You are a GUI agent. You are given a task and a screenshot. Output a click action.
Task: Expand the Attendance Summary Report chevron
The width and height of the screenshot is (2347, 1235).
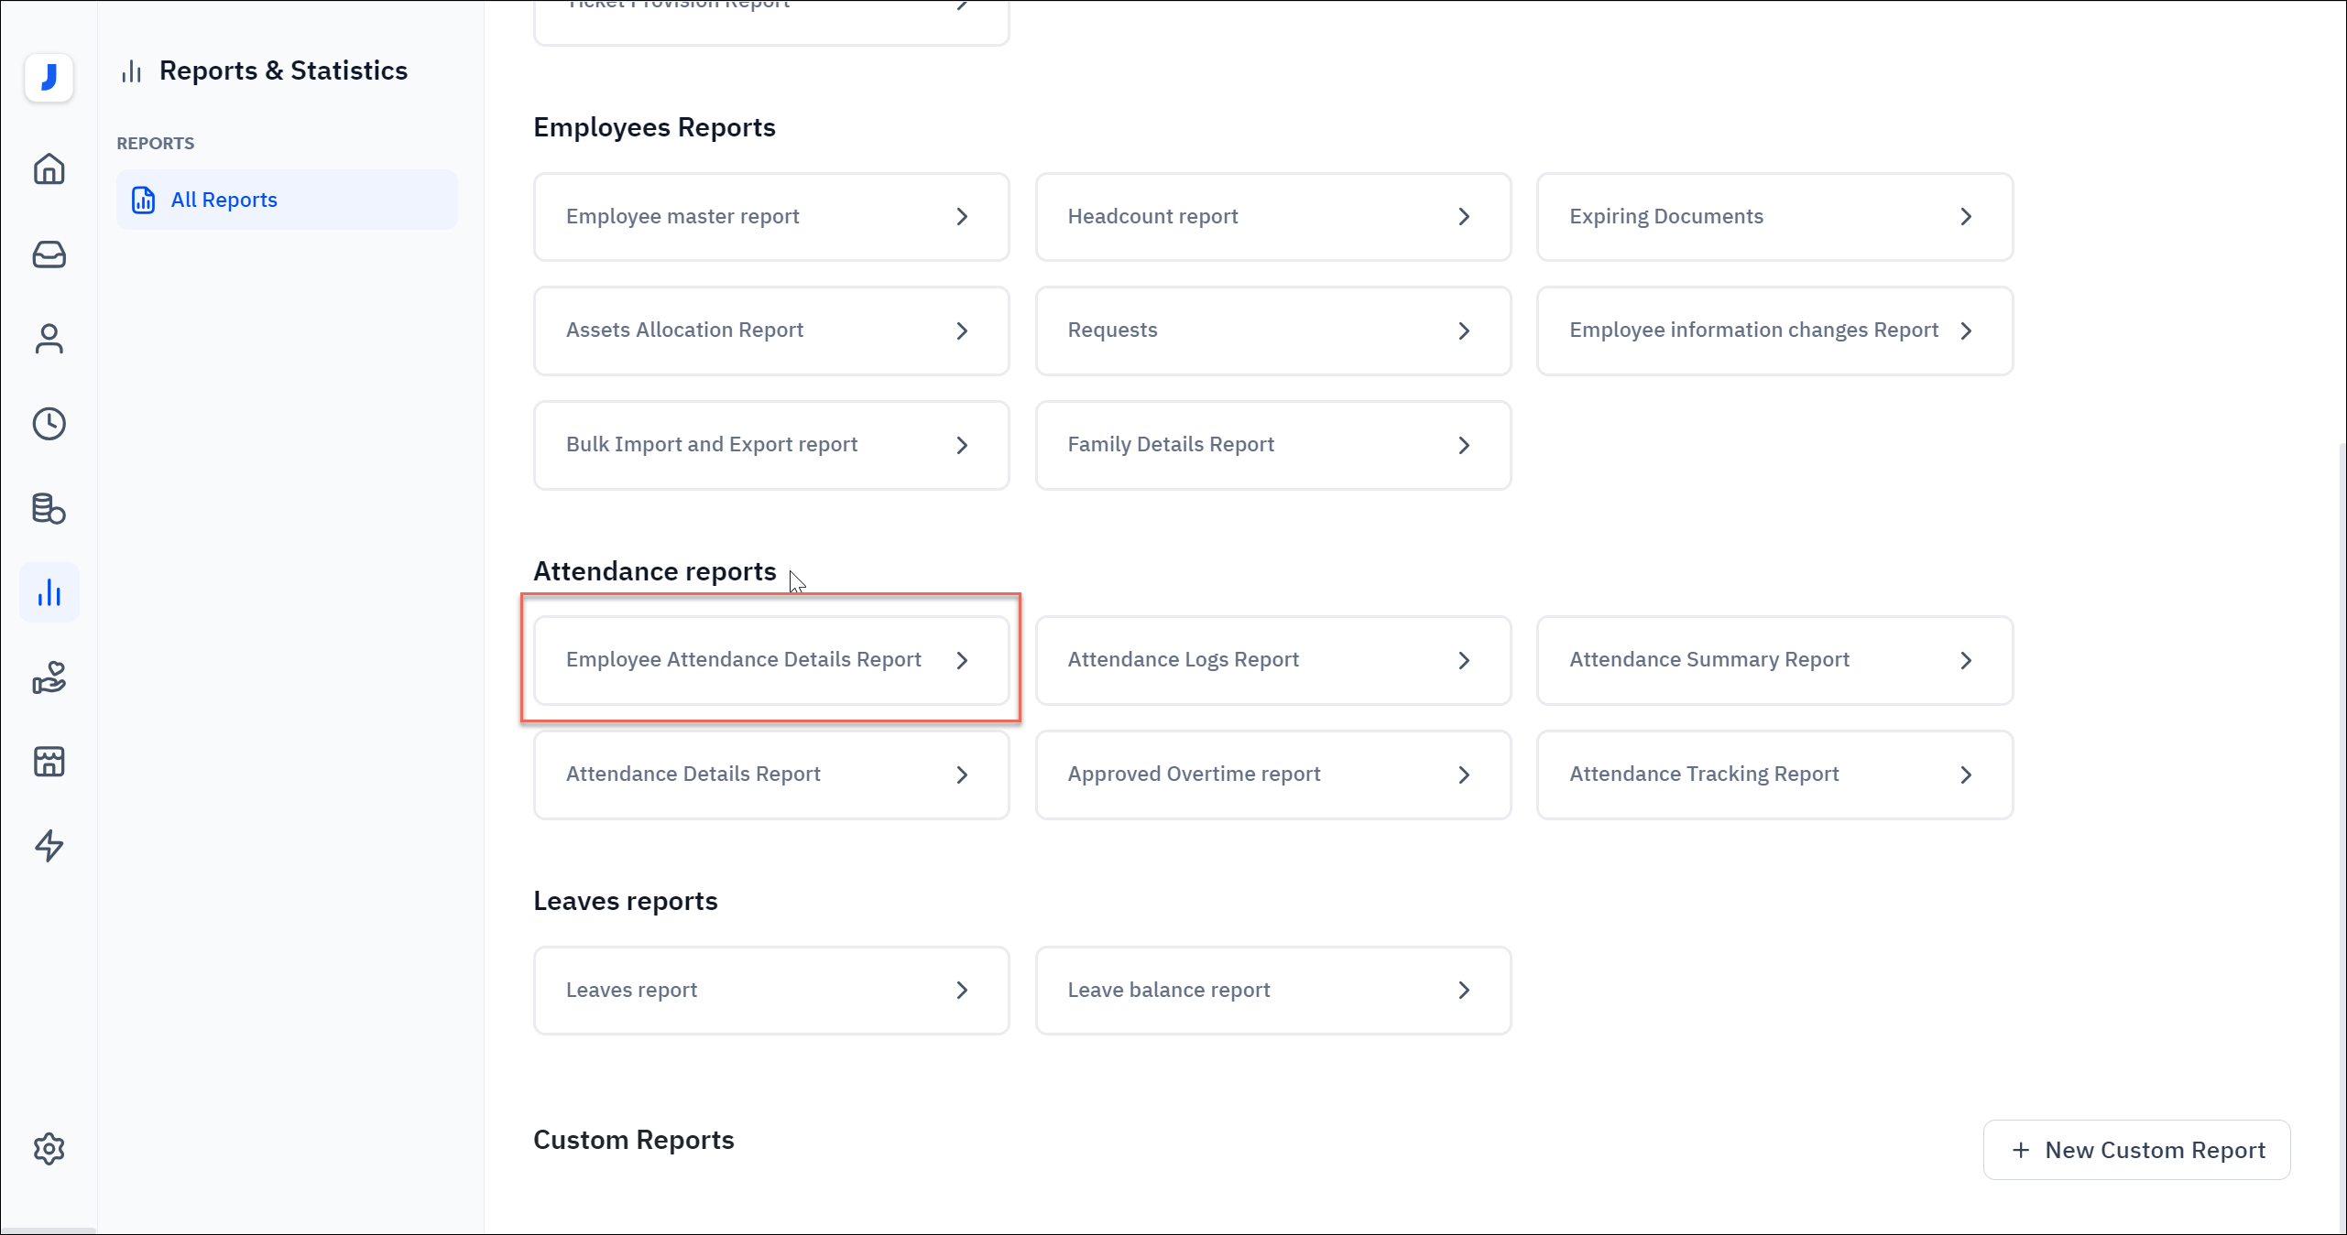[x=1966, y=660]
